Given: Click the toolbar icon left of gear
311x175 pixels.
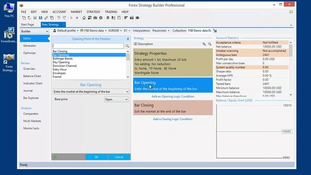Looking at the screenshot, I should tap(95, 18).
